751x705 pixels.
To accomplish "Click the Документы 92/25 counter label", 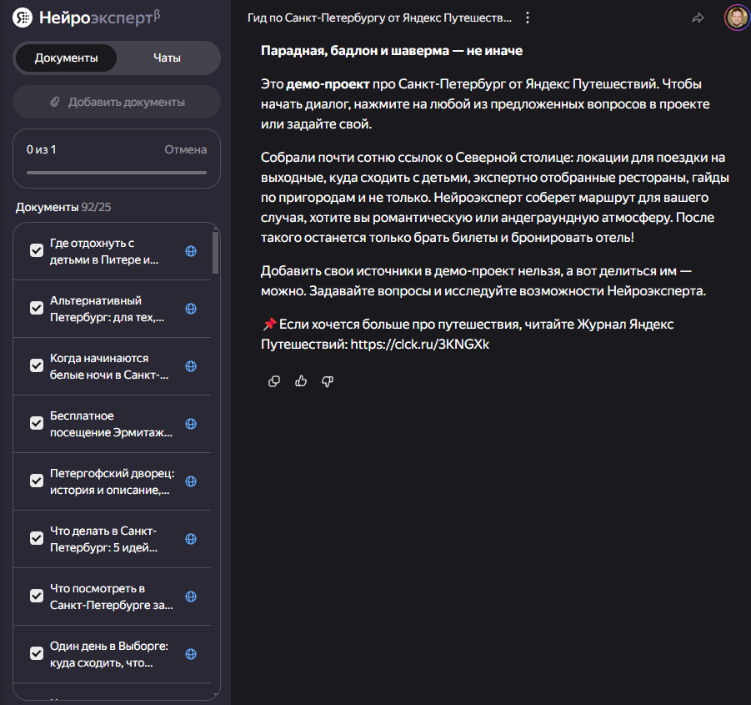I will pos(63,207).
